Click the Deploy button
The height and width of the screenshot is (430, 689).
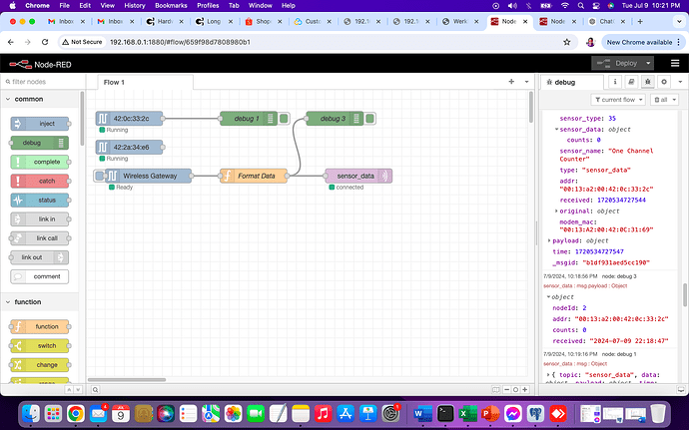point(619,63)
